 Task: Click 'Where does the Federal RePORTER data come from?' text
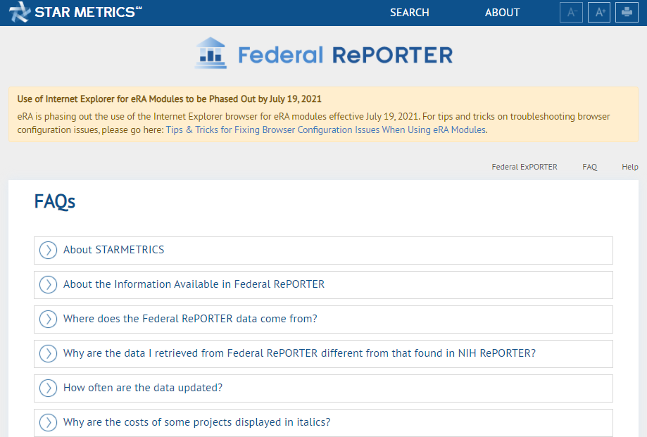pyautogui.click(x=190, y=319)
